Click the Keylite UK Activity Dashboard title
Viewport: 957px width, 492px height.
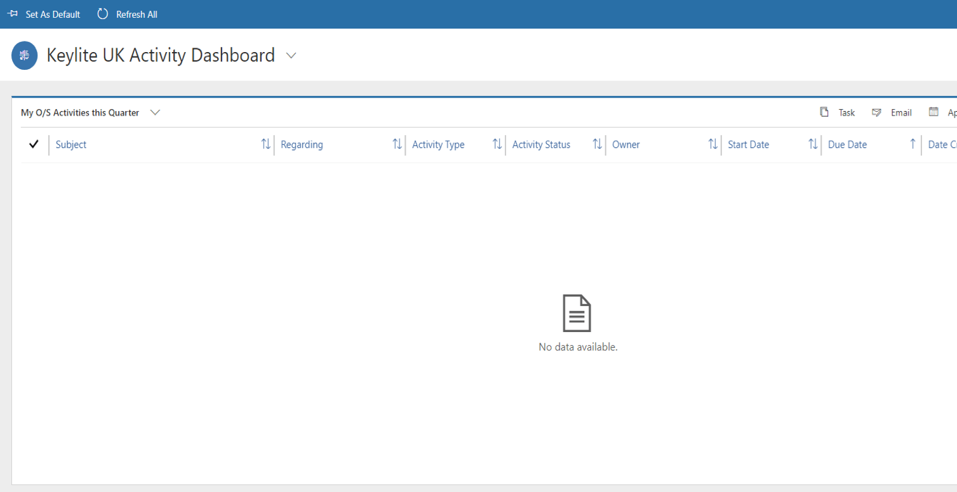pyautogui.click(x=161, y=55)
